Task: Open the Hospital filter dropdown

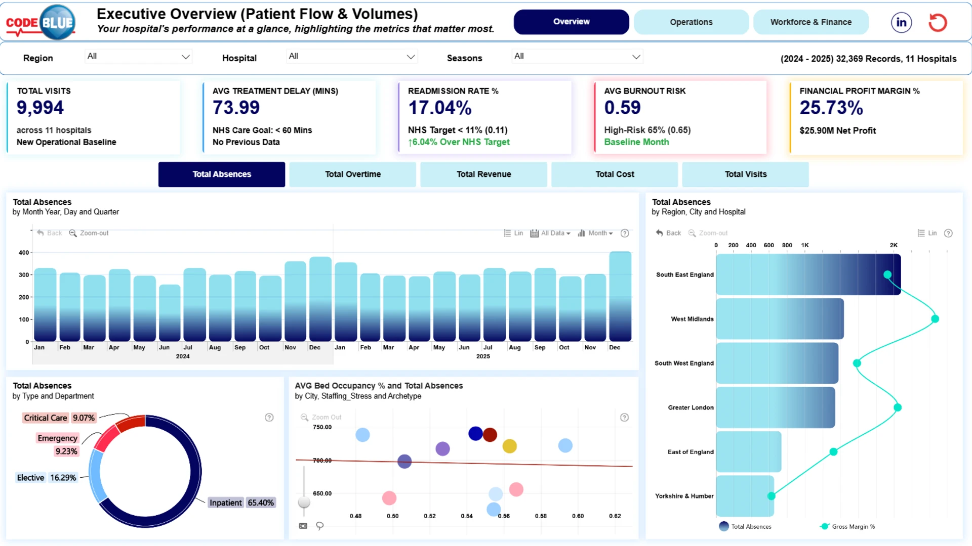Action: click(352, 56)
